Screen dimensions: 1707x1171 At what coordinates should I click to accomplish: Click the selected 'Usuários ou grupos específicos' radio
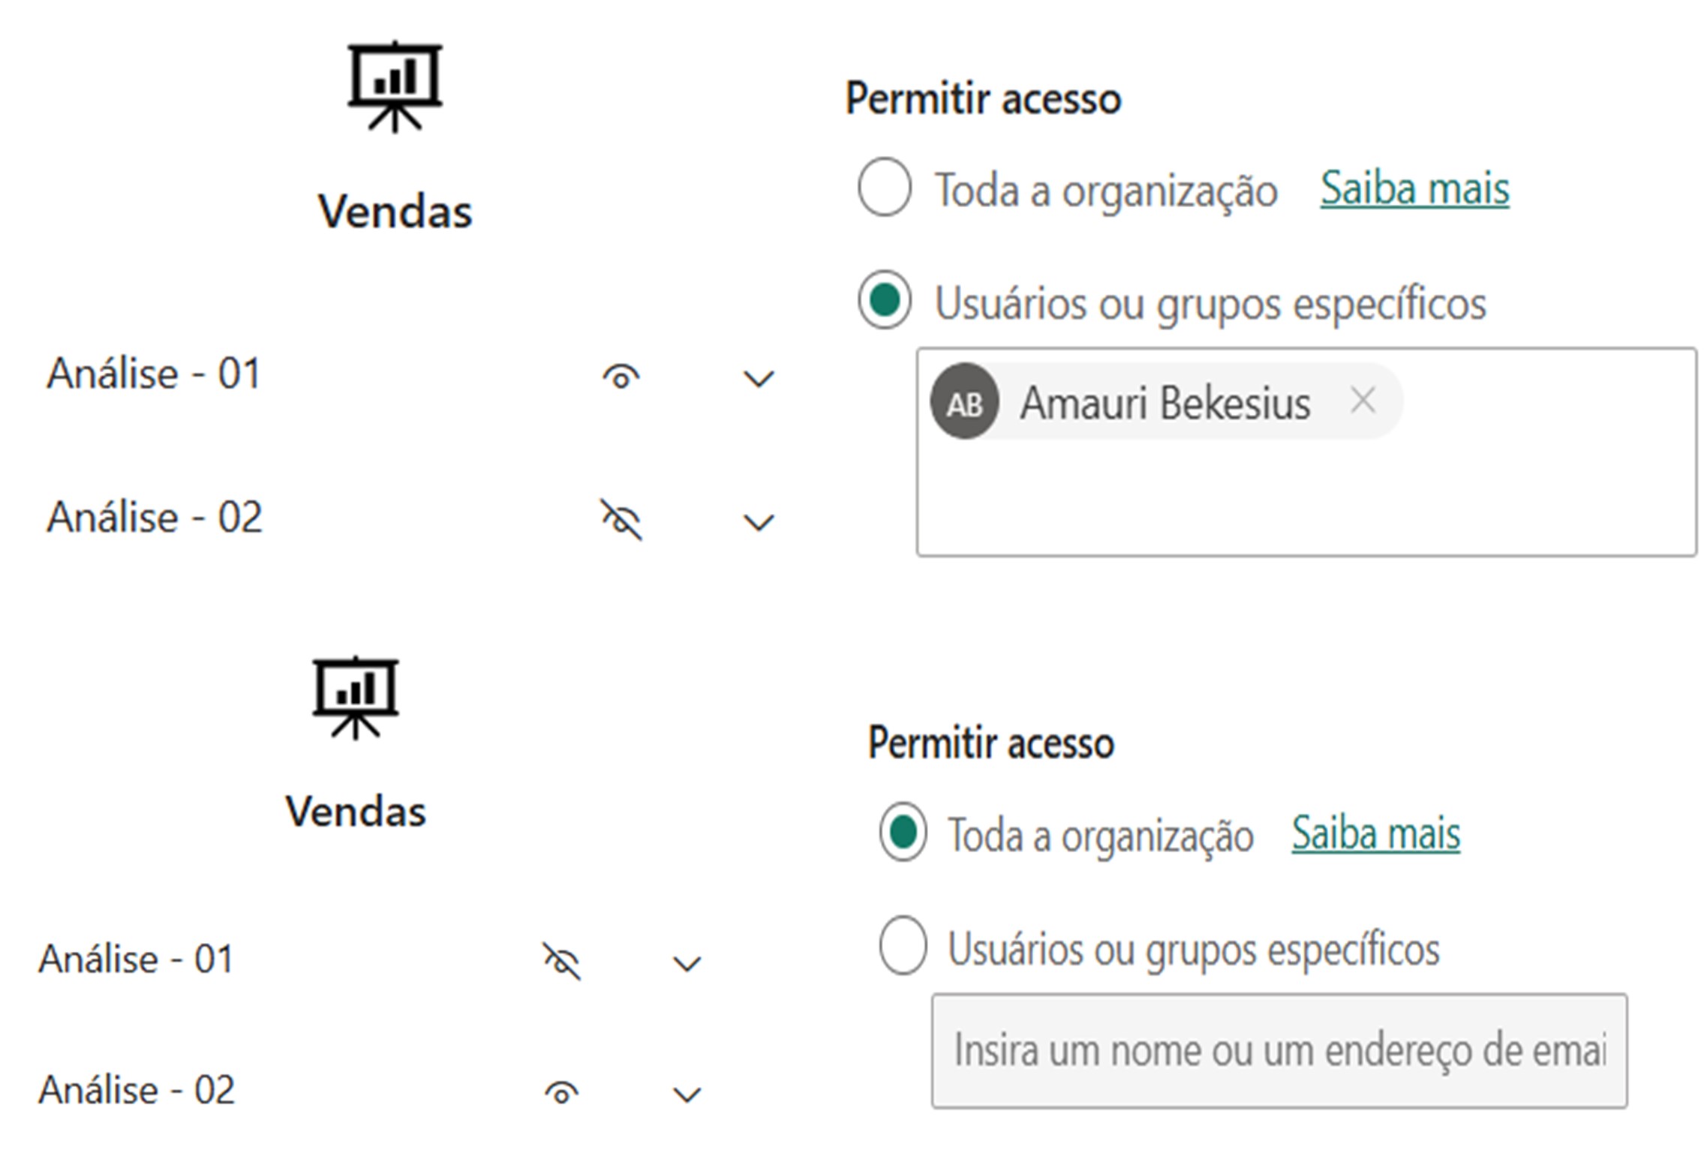885,300
